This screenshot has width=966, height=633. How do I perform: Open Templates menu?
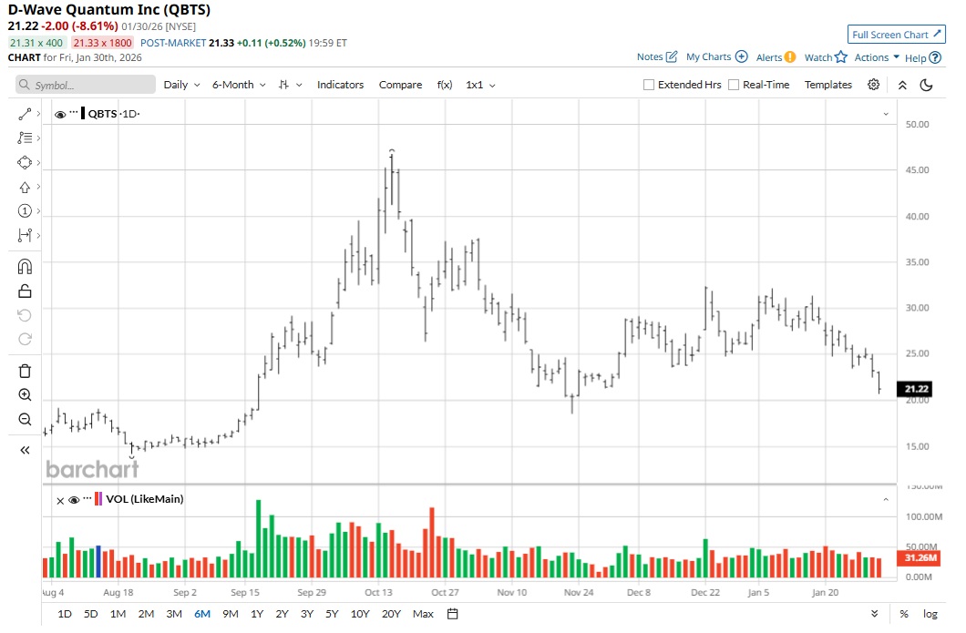[x=828, y=85]
